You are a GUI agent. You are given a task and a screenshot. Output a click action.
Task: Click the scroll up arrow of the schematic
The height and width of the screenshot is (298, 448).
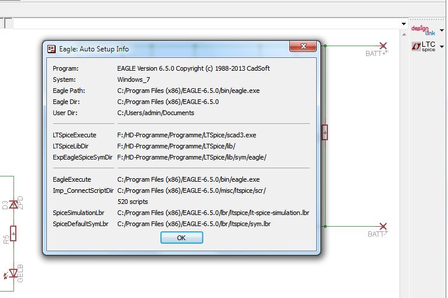pos(404,34)
